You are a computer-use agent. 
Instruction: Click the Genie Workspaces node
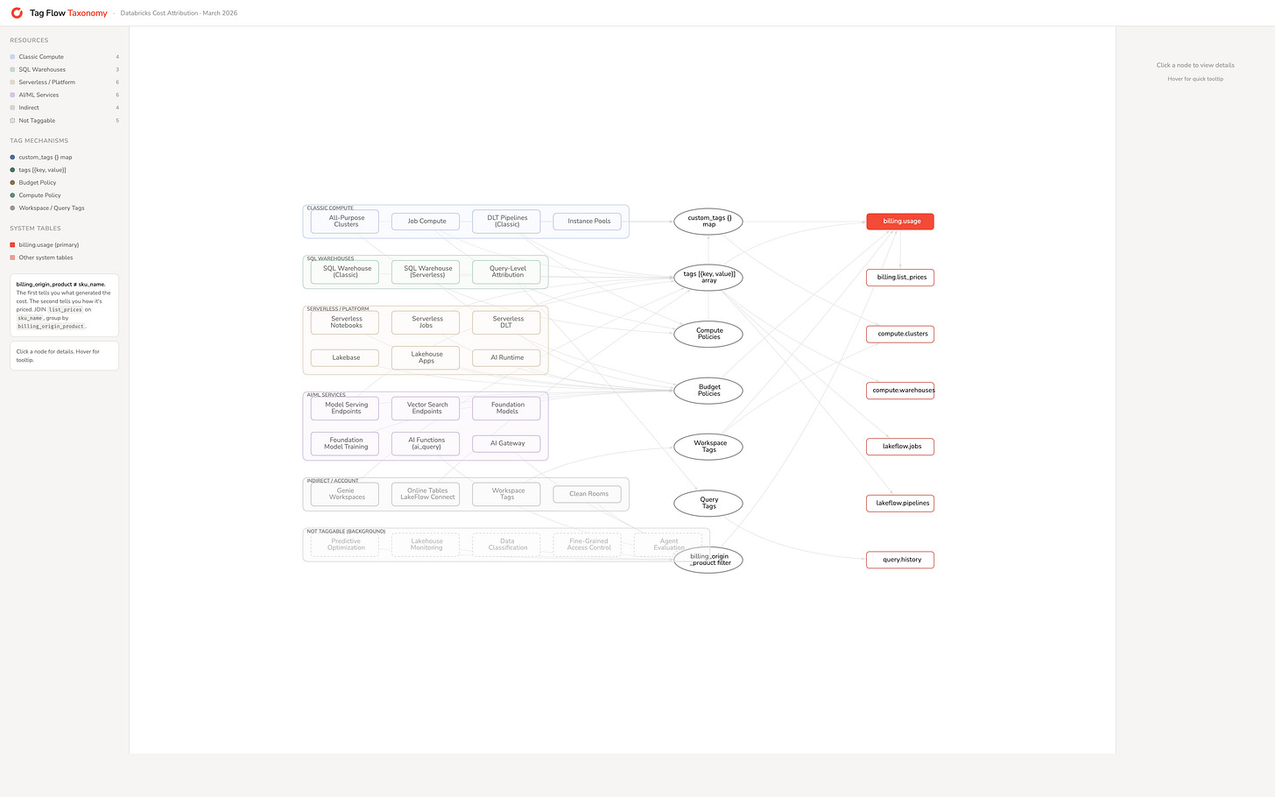click(x=345, y=494)
